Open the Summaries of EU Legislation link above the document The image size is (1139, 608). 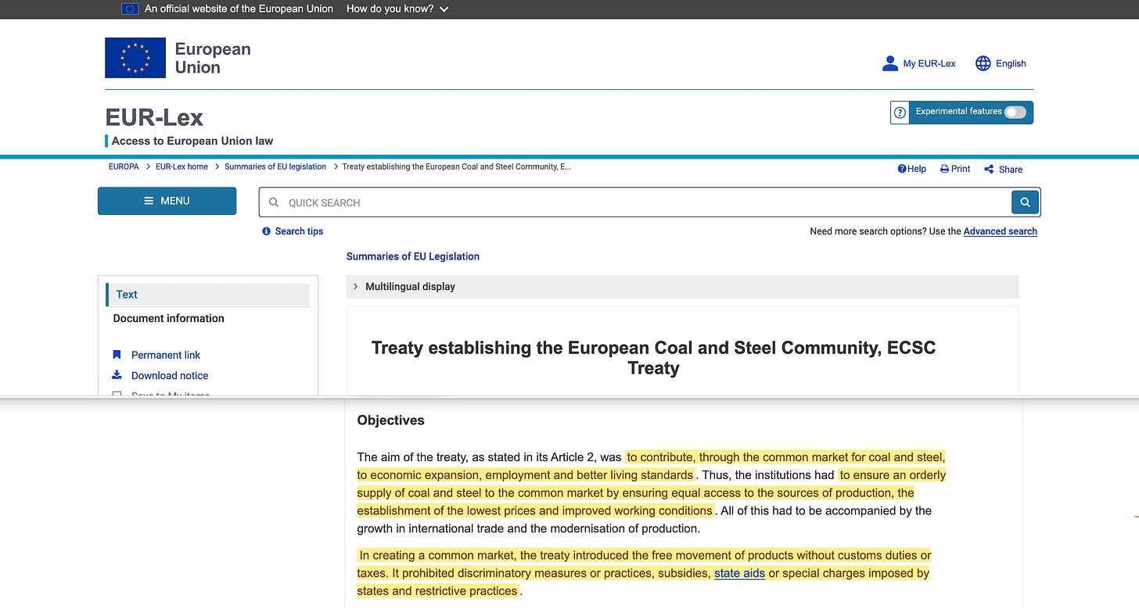pyautogui.click(x=413, y=256)
